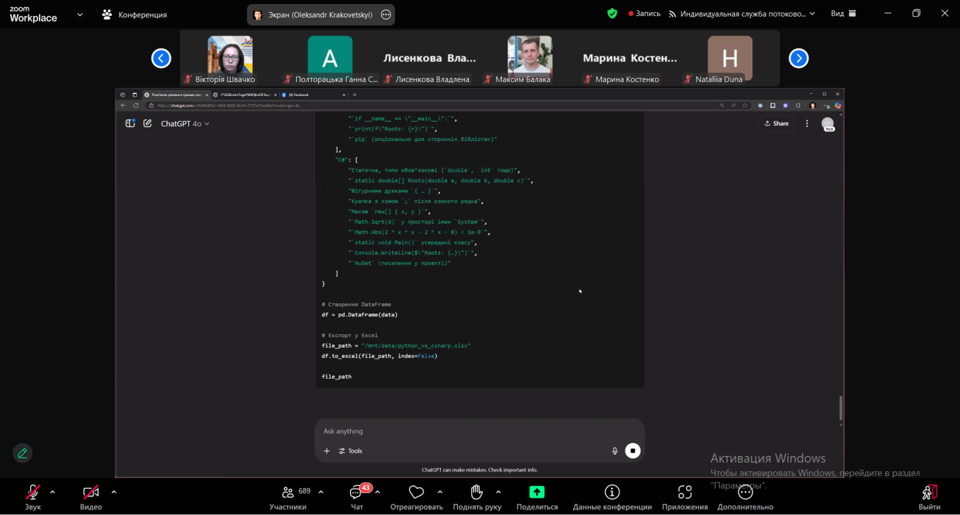Open Данные конференции info icon
Screen dimensions: 960x515
click(612, 492)
